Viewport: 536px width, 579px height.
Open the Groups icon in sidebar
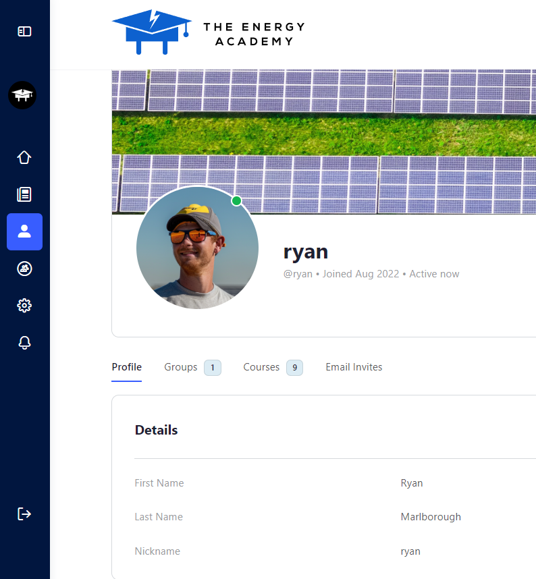click(x=24, y=269)
